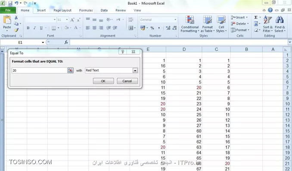Toggle Wrap Text icon
Screen dimensions: 292x171
(131, 19)
